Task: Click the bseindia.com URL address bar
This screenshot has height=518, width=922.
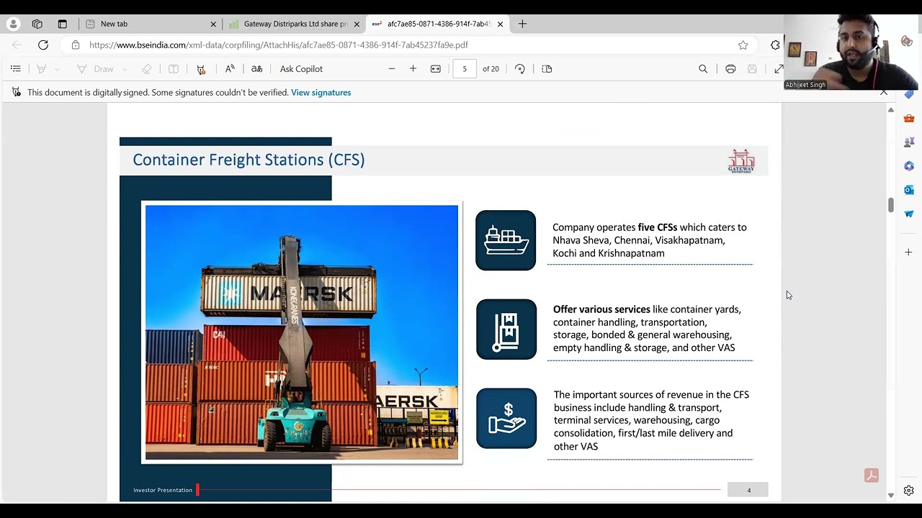Action: 279,45
